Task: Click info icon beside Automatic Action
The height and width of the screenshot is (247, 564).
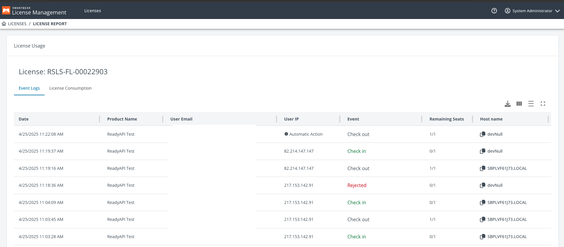Action: (x=286, y=134)
